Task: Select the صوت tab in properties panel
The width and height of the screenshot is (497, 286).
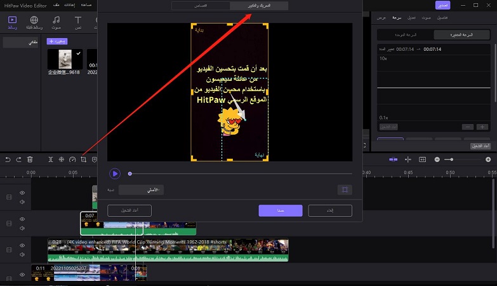Action: (x=427, y=18)
